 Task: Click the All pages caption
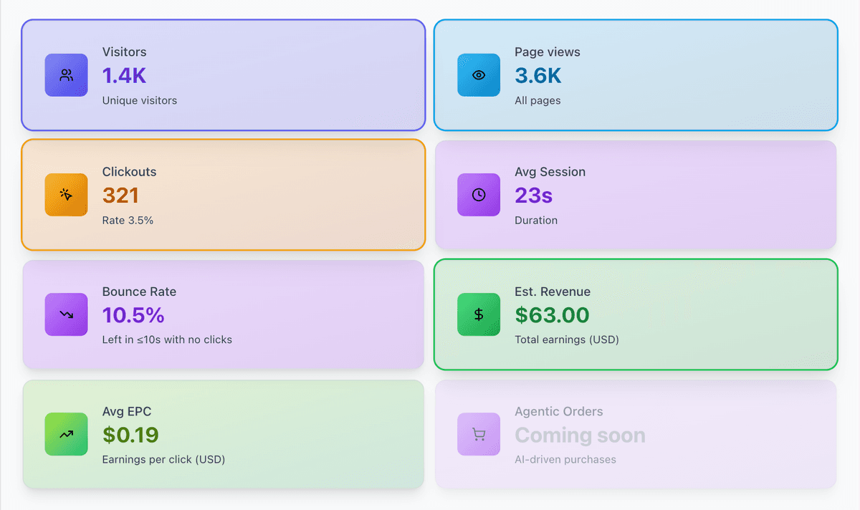tap(537, 100)
